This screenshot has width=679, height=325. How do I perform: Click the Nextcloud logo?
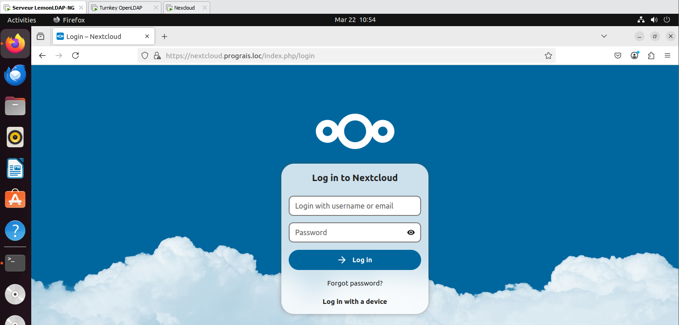pos(355,132)
